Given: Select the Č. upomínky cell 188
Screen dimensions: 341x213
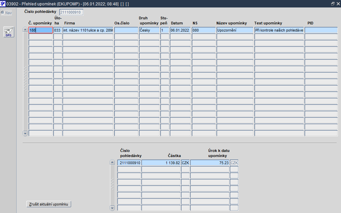Looking at the screenshot, I should pos(41,30).
